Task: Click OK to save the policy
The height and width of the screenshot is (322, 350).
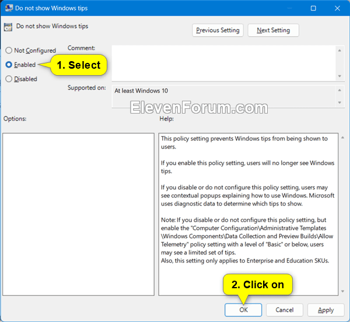Action: [243, 310]
